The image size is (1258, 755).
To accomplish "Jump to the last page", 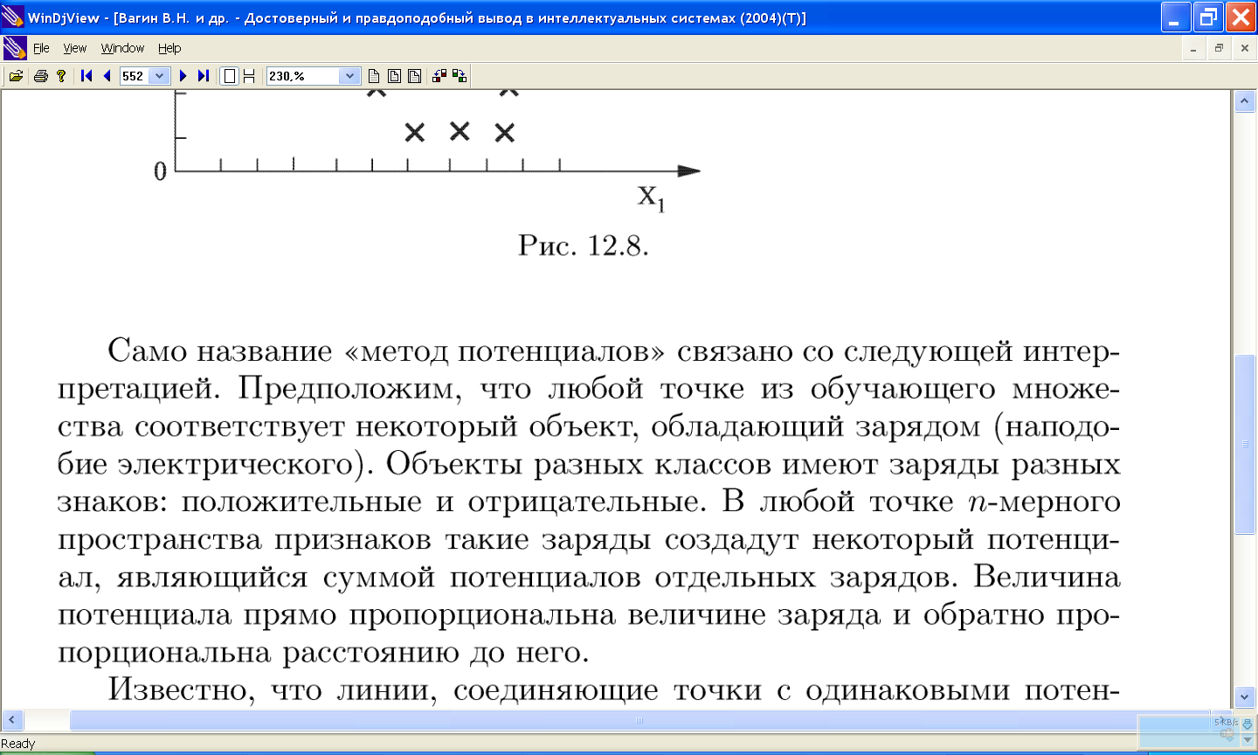I will tap(204, 76).
